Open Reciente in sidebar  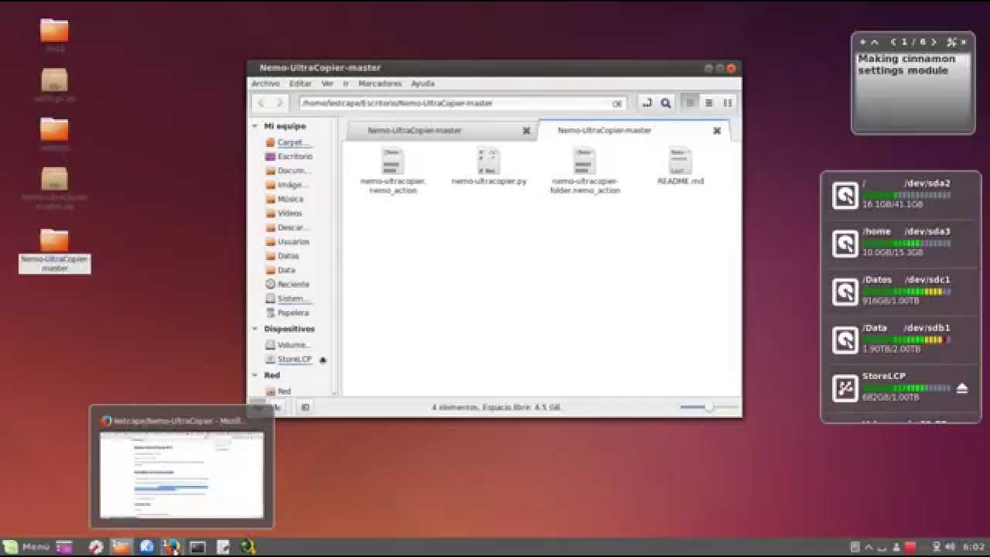[x=288, y=284]
